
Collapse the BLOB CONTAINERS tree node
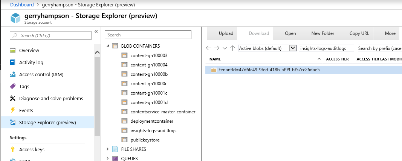point(108,46)
